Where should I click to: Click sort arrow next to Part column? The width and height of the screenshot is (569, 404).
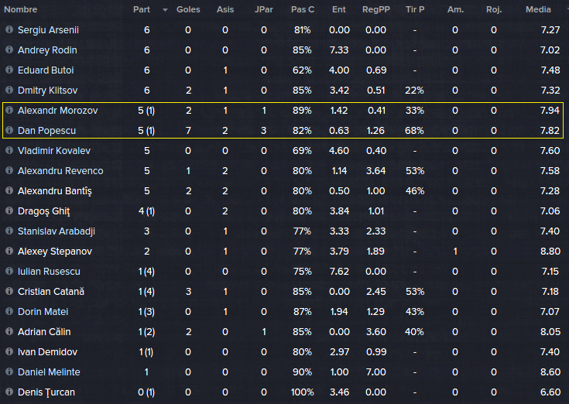165,10
